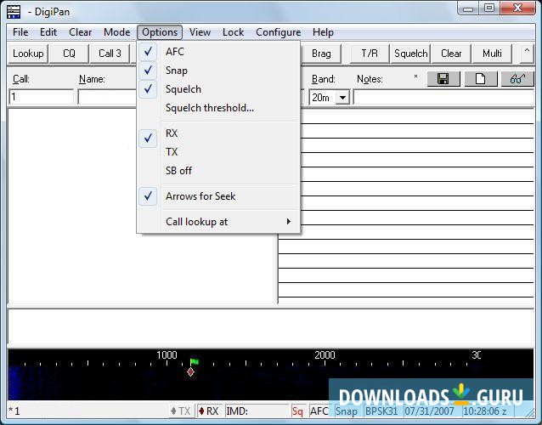Click the up caret button beside Multi

[x=527, y=54]
